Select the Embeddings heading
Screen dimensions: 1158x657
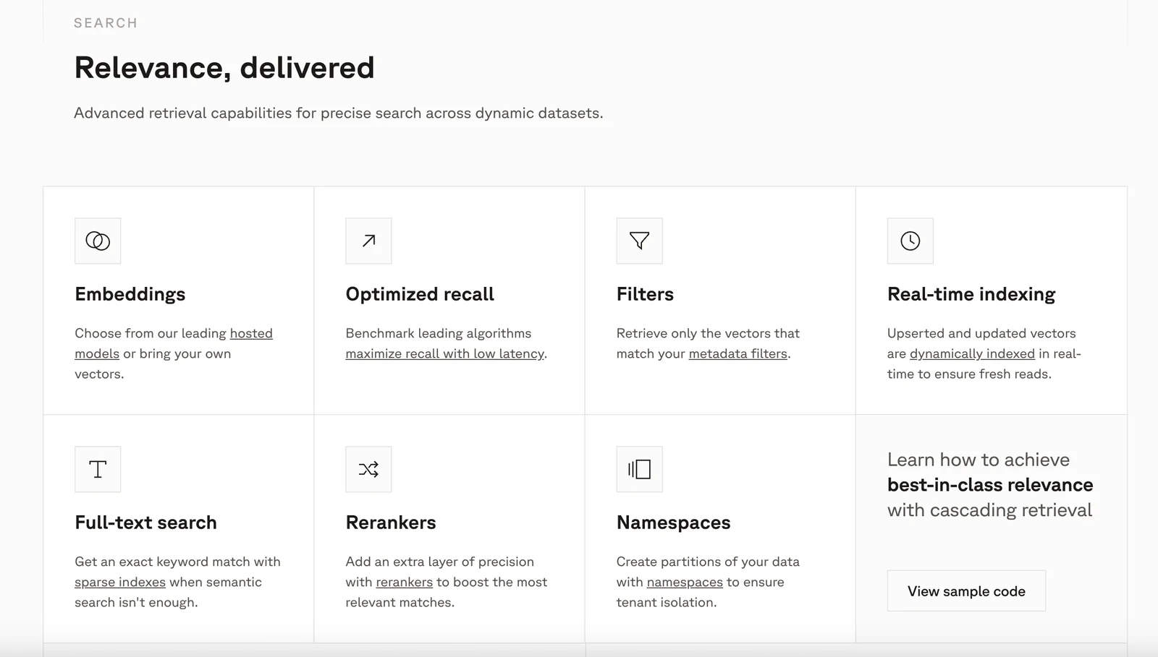[x=130, y=294]
